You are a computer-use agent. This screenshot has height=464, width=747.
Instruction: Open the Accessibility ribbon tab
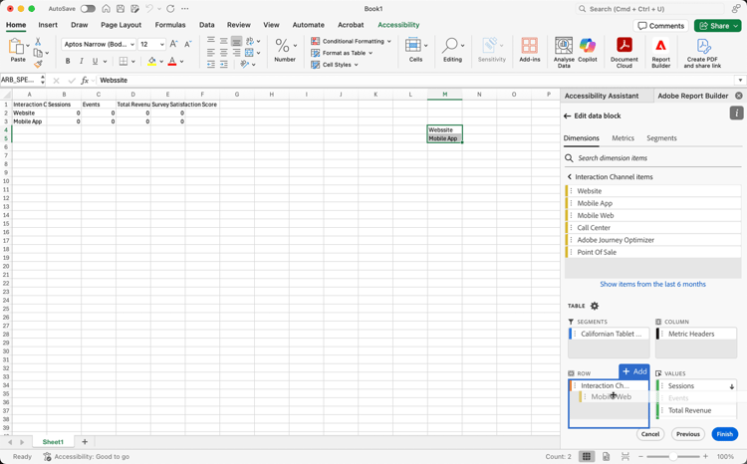[x=398, y=25]
